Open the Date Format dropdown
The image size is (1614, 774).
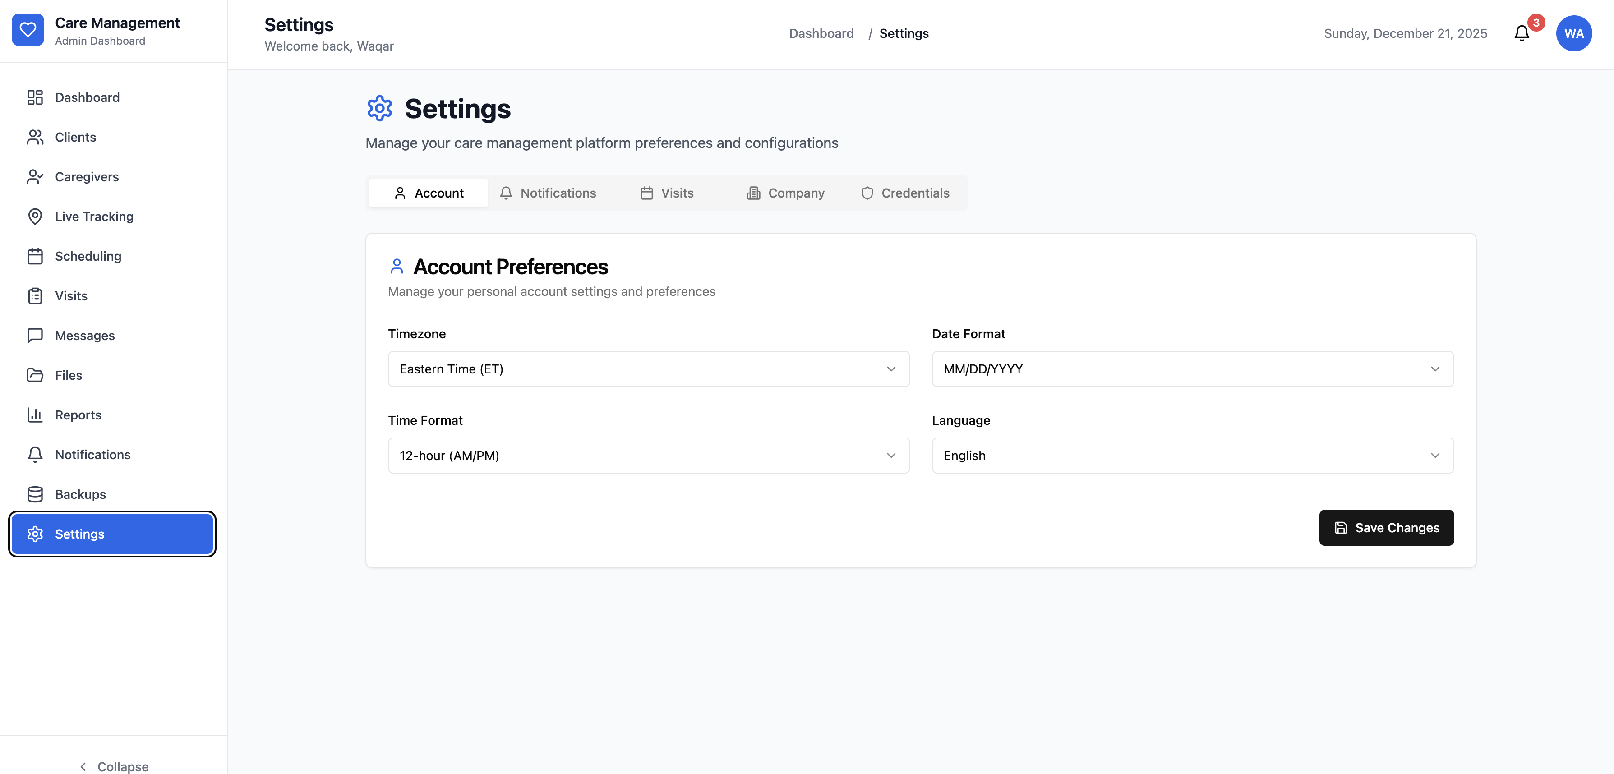tap(1192, 369)
